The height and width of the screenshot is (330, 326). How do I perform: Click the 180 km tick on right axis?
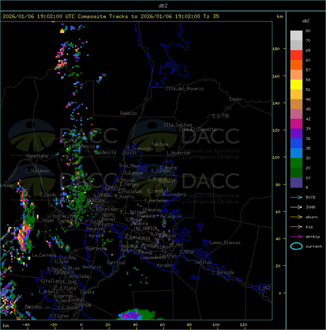[276, 49]
